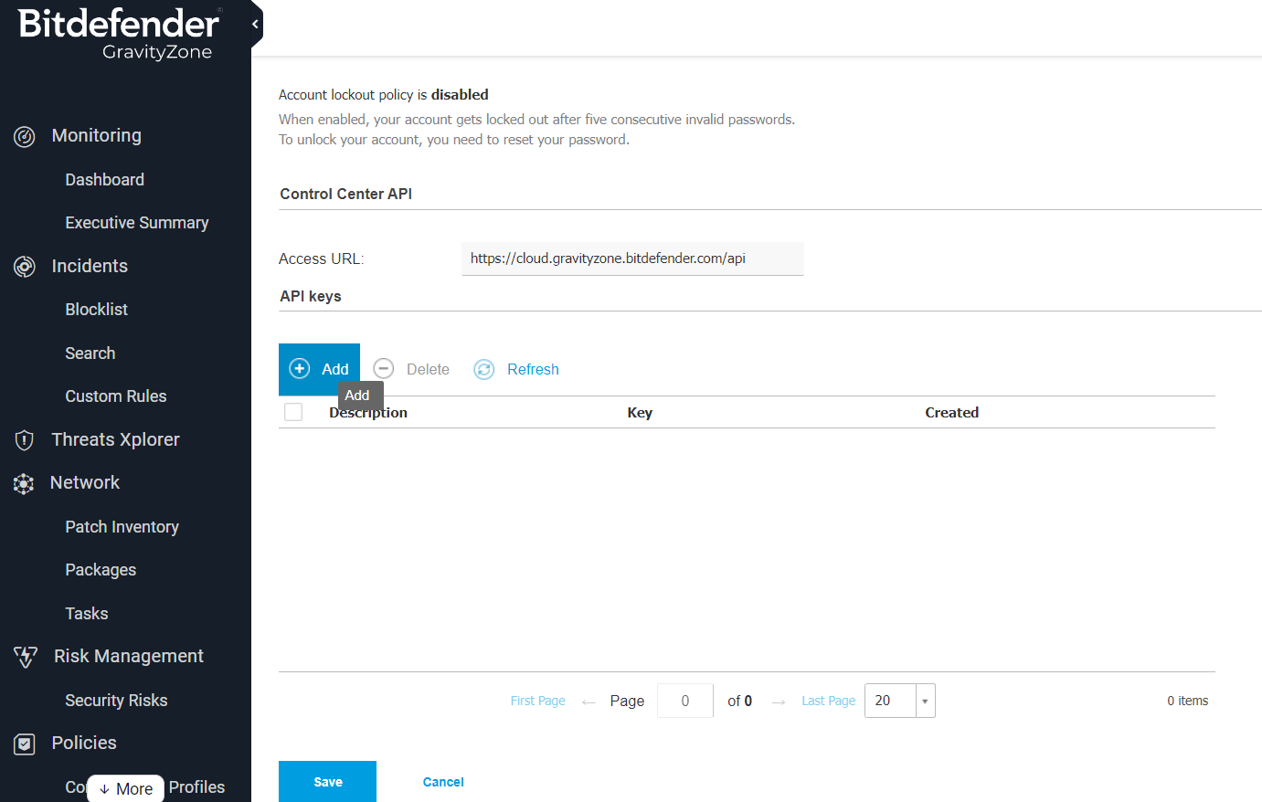Sort by the Description column header
The width and height of the screenshot is (1262, 802).
368,412
